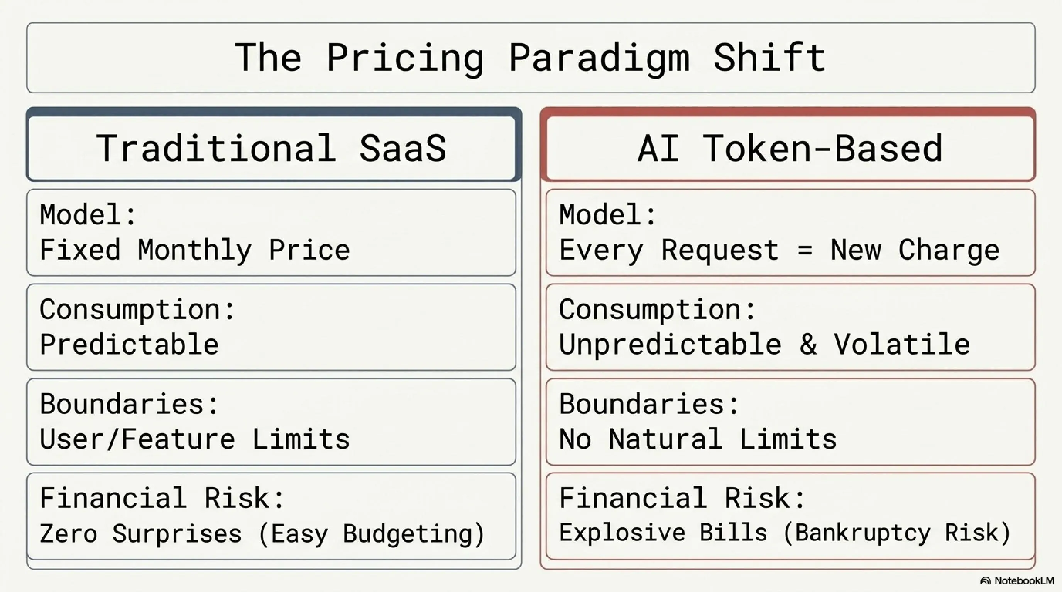
Task: Click the blue header bar above Traditional SaaS
Action: pos(274,112)
